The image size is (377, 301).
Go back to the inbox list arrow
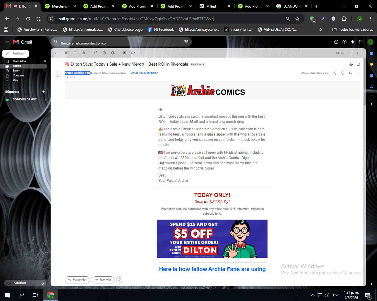tap(56, 53)
